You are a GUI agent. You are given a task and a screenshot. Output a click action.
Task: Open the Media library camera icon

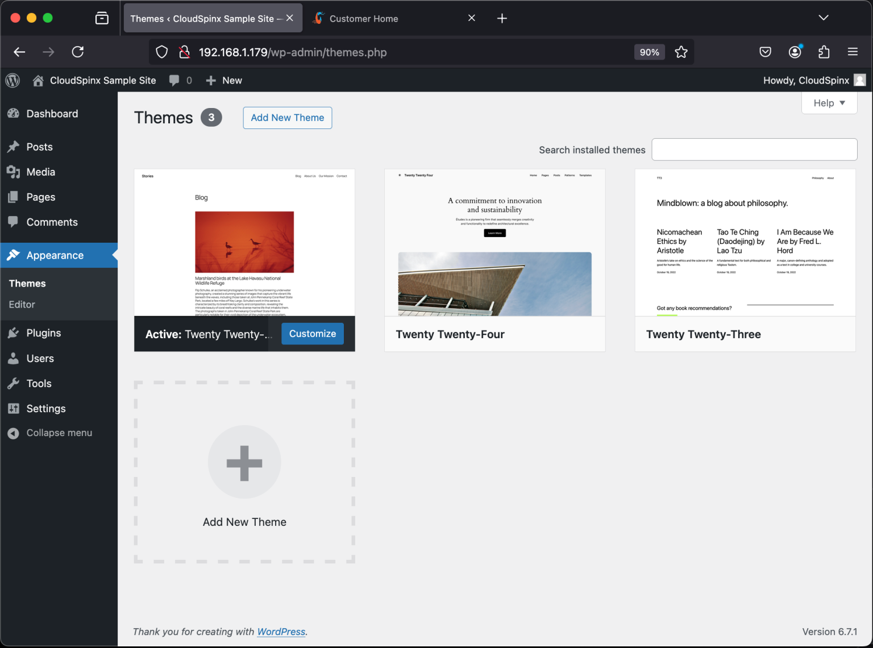pyautogui.click(x=13, y=172)
